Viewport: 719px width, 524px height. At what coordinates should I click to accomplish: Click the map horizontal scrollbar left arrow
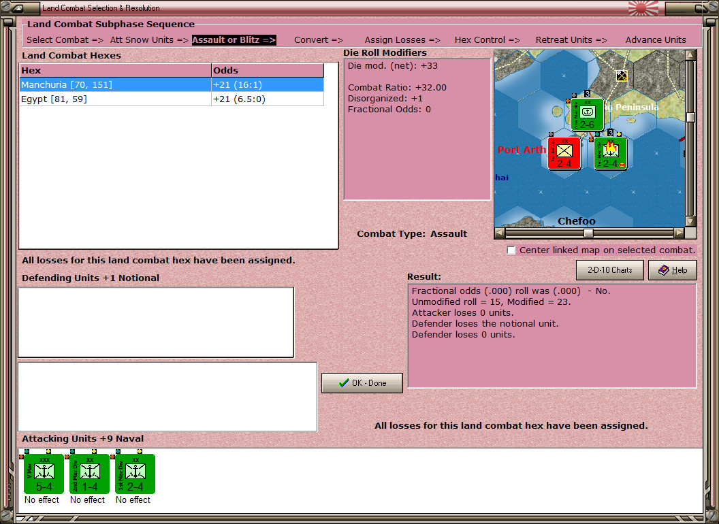(x=499, y=233)
